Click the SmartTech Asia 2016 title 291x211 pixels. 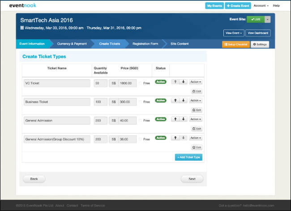click(47, 20)
